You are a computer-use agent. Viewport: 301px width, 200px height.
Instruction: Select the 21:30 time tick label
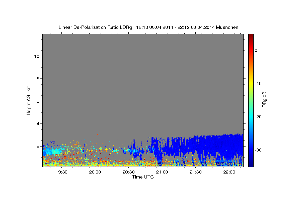pyautogui.click(x=196, y=172)
